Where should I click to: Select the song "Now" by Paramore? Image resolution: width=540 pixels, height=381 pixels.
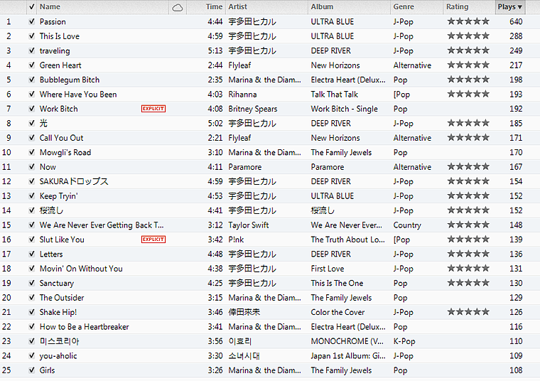48,167
